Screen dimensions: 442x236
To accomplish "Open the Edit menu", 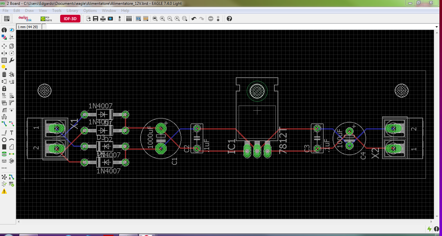I will (x=17, y=11).
